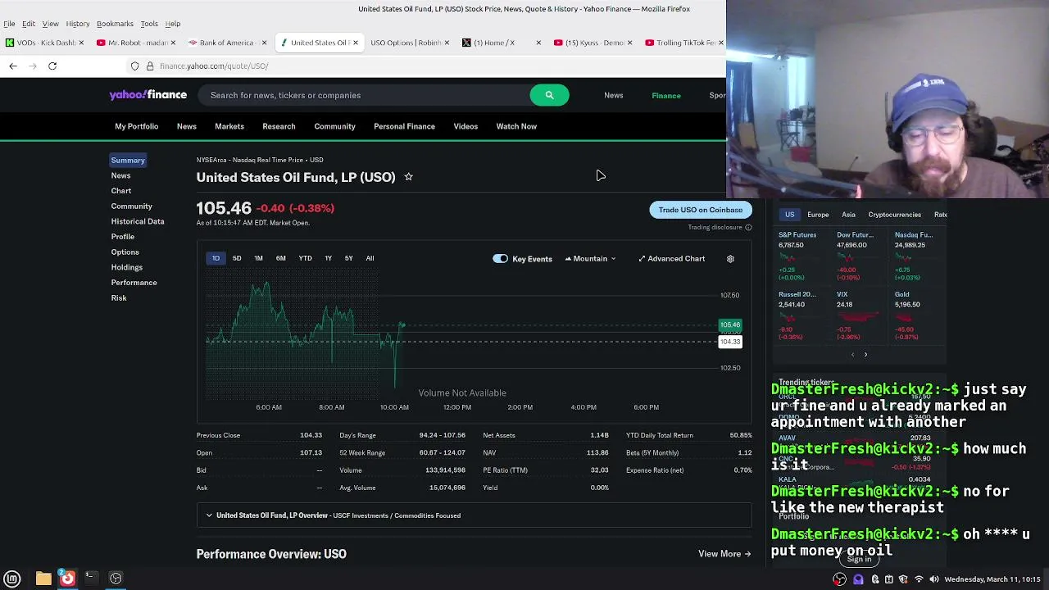Expand the United States Oil Fund Overview section
The height and width of the screenshot is (590, 1049).
point(474,515)
